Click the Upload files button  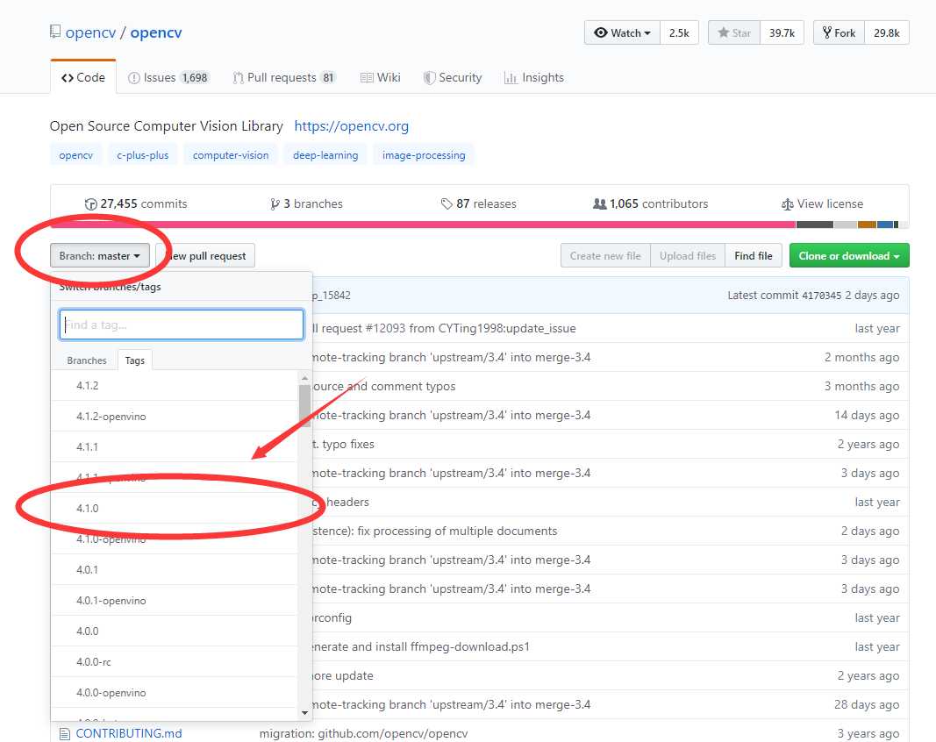click(x=687, y=255)
